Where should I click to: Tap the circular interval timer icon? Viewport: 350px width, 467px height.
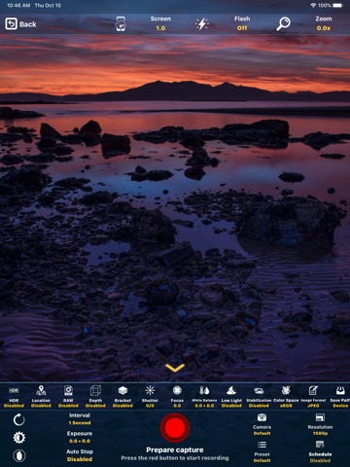pos(19,419)
